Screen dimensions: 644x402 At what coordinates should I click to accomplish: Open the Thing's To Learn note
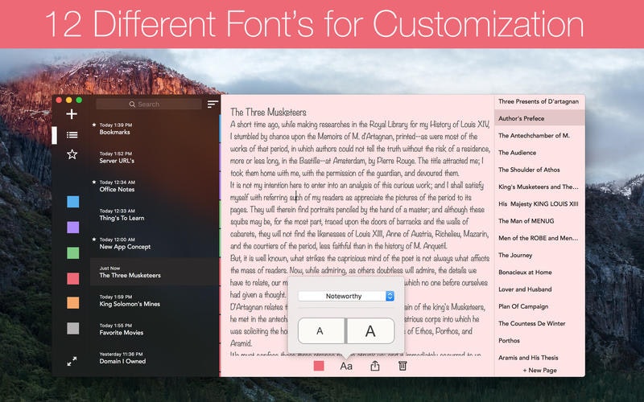154,215
